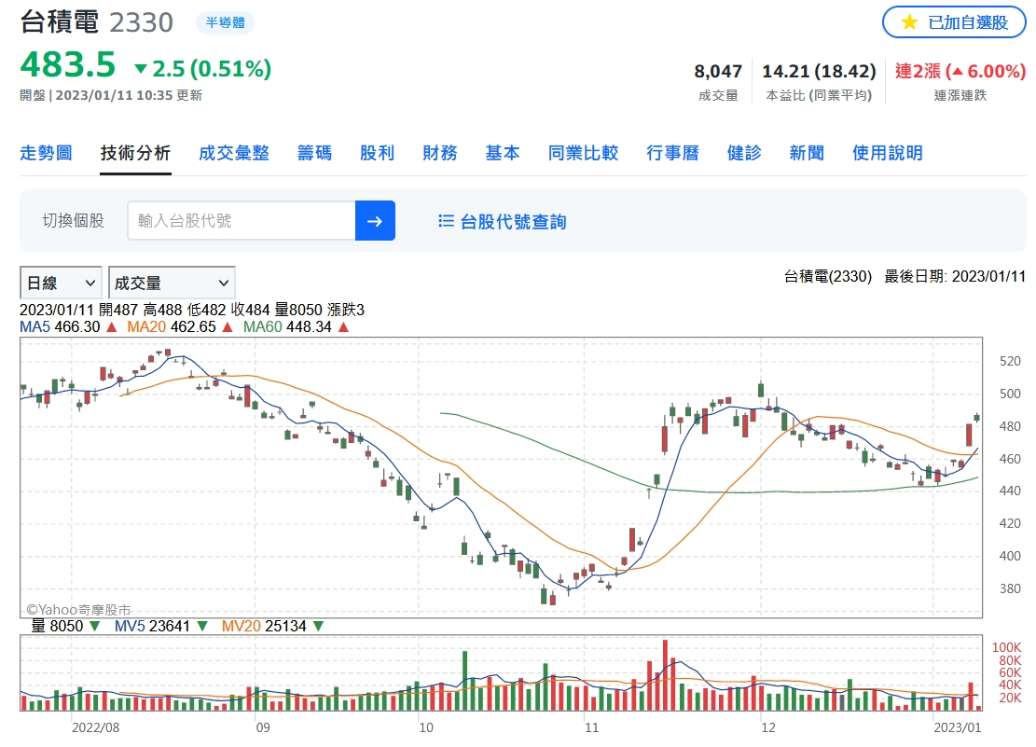The image size is (1036, 747).
Task: Click the red up-triangle beside MA5 value
Action: coord(112,327)
